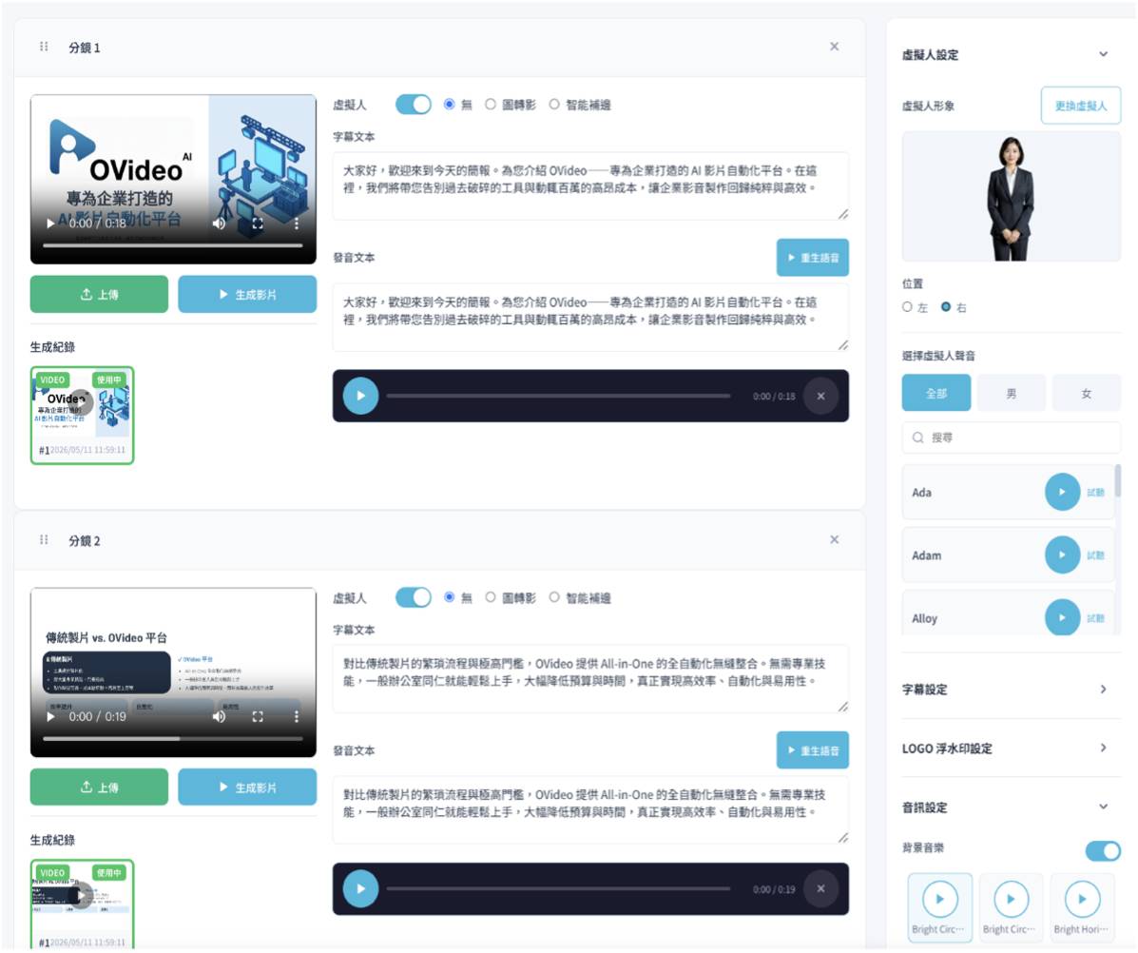Image resolution: width=1138 pixels, height=953 pixels.
Task: Click 重生語音 button in 分鏡 2
Action: click(813, 750)
